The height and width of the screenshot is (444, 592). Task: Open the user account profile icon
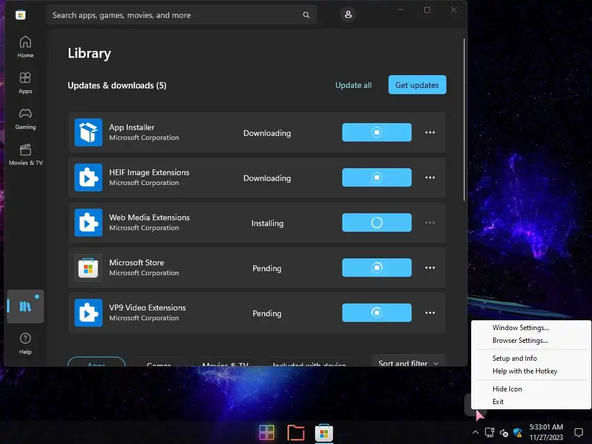[x=347, y=14]
